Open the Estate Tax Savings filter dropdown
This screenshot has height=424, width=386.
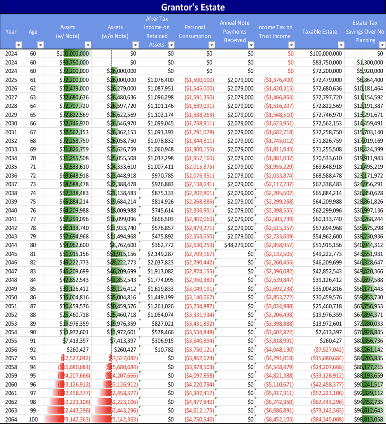tap(382, 46)
